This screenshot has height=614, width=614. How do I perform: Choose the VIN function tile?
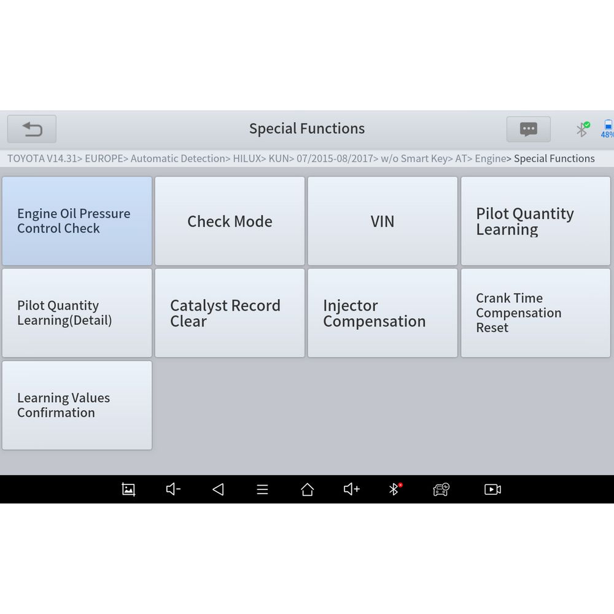coord(383,221)
